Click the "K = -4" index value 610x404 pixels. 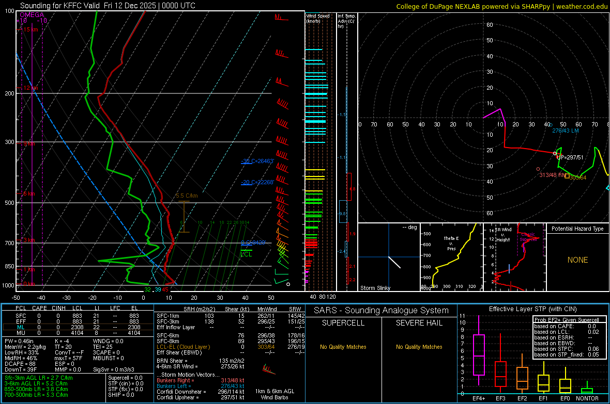point(62,341)
